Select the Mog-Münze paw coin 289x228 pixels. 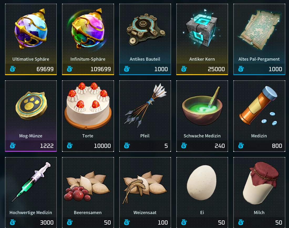(x=31, y=106)
